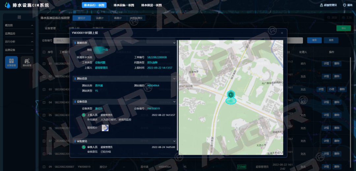The height and width of the screenshot is (171, 356).
Task: Click the 退出 power icon
Action: pyautogui.click(x=344, y=5)
